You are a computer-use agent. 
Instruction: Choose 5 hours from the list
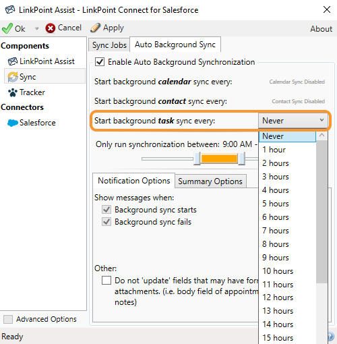point(287,204)
